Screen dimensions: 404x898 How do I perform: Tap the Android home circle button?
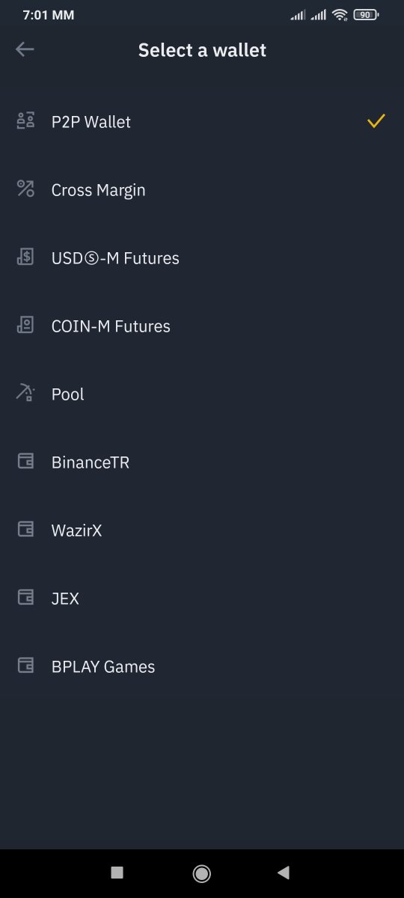201,873
